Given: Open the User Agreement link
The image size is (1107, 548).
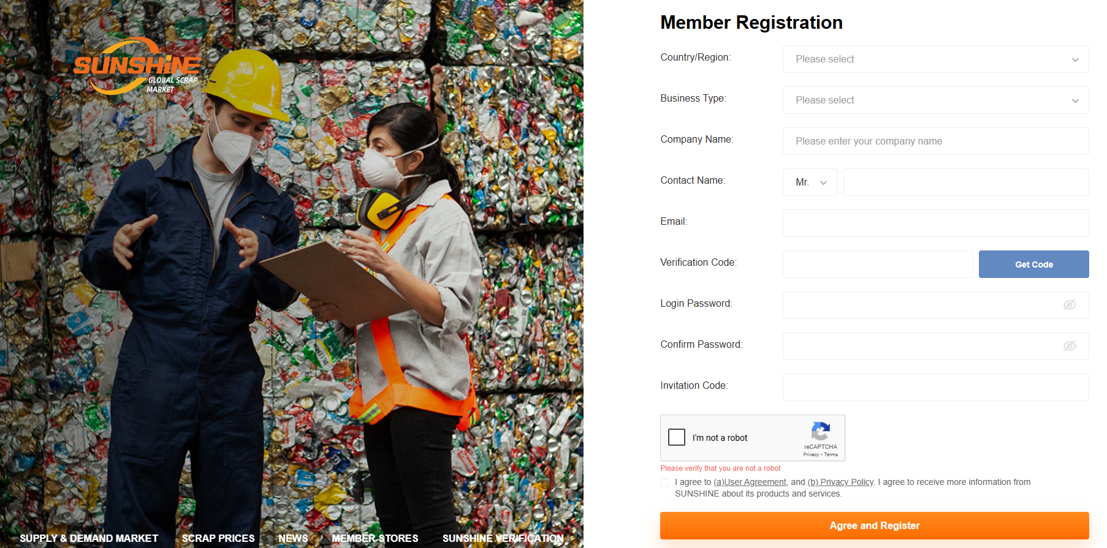Looking at the screenshot, I should (x=750, y=482).
